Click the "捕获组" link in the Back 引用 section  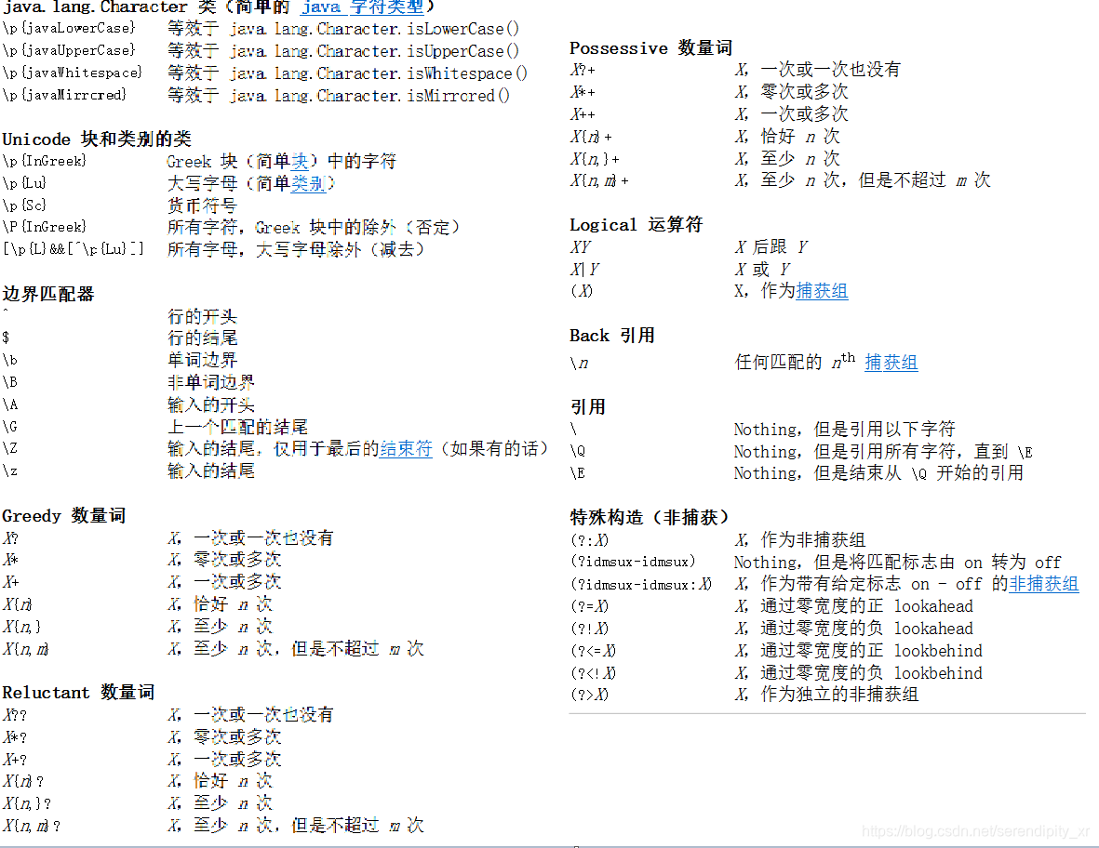tap(891, 362)
